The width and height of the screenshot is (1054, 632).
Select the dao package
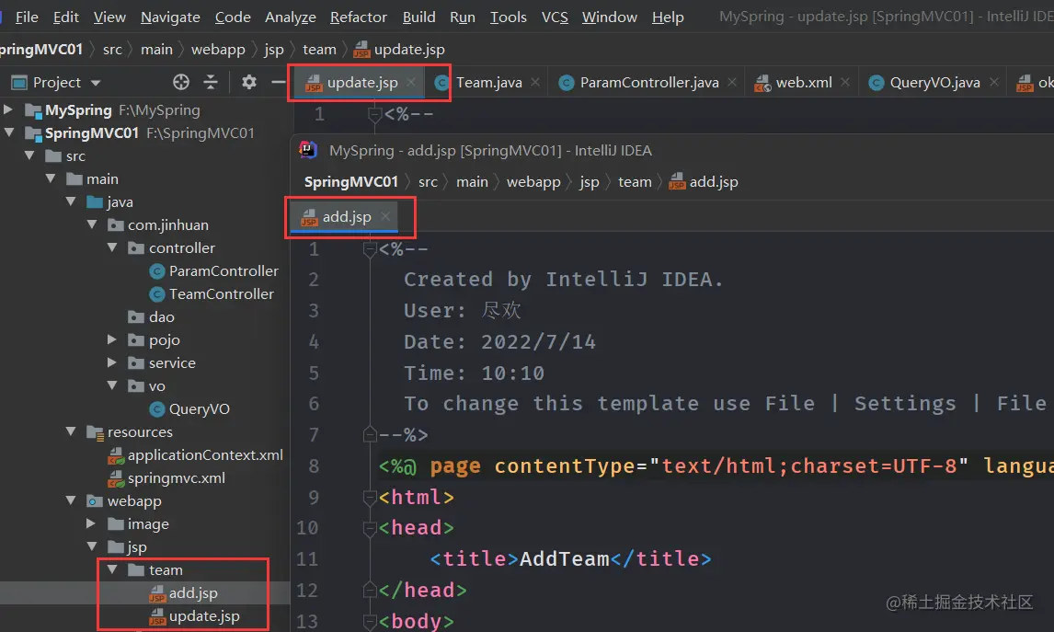coord(151,316)
